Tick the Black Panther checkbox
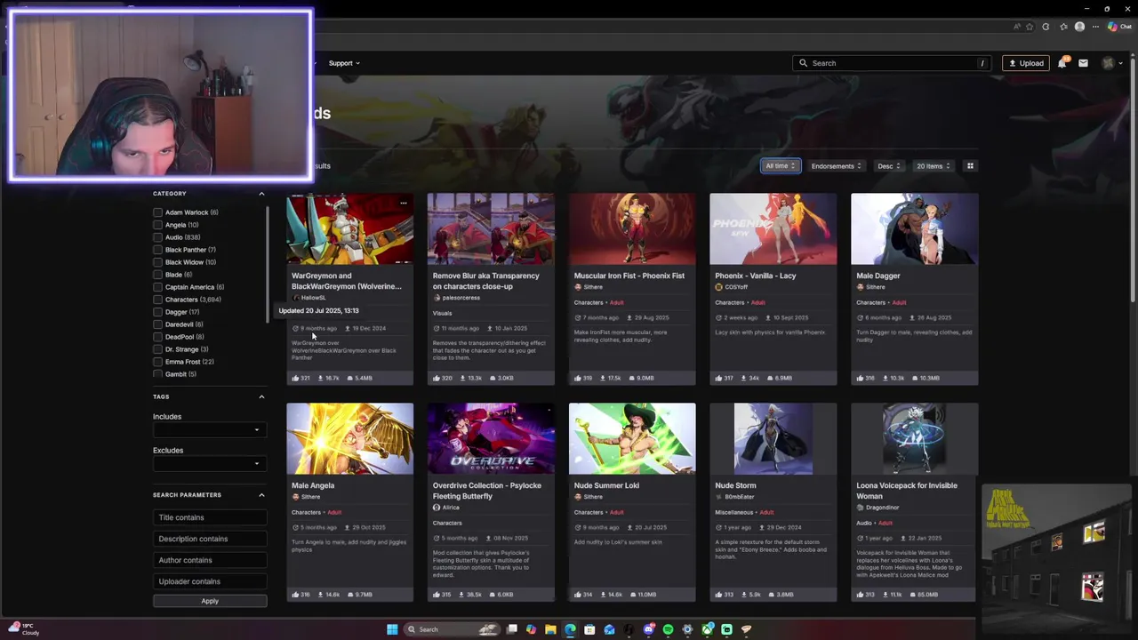1138x640 pixels. (158, 250)
